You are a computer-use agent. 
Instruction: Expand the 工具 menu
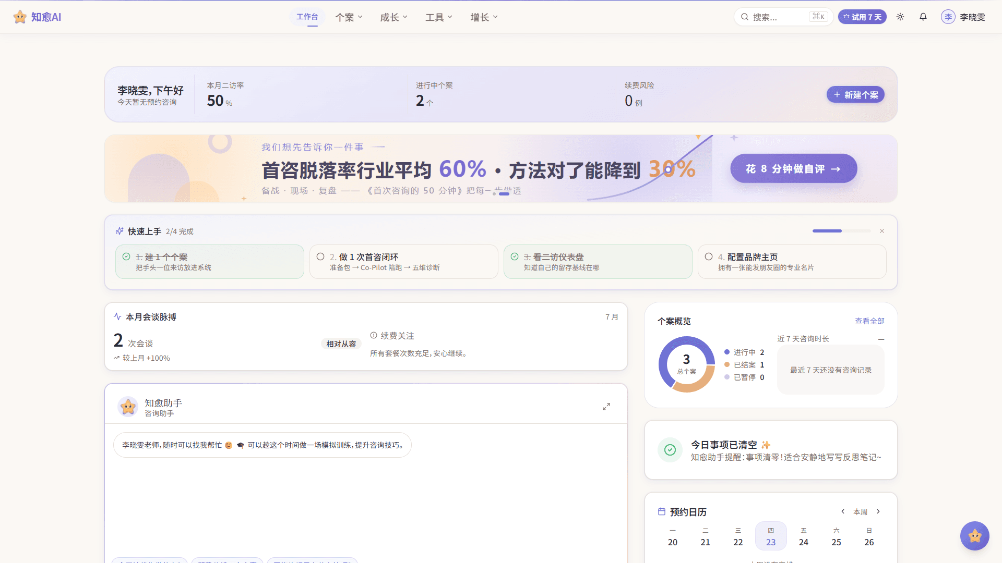pos(439,17)
